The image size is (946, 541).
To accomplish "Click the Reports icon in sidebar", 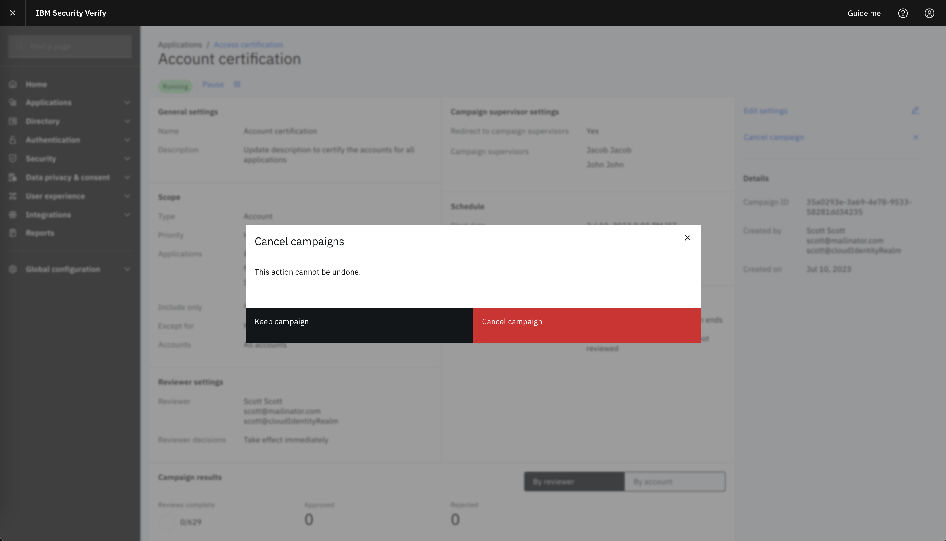I will tap(13, 233).
